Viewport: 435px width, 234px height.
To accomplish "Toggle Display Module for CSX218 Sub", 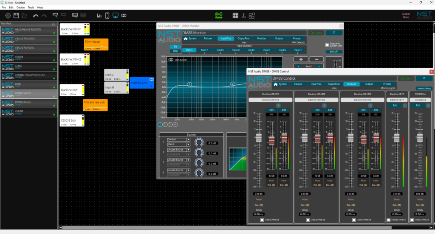I will [x=412, y=220].
